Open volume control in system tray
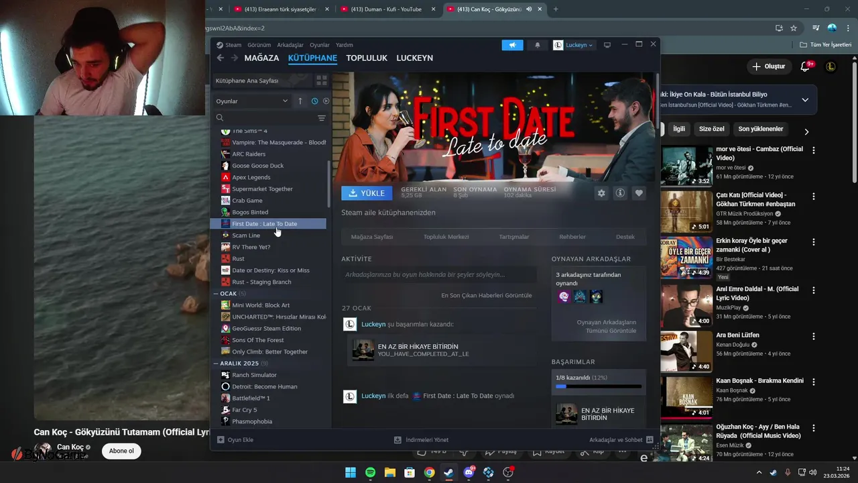 813,472
